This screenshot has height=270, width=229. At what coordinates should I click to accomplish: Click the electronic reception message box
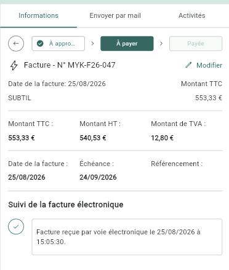pyautogui.click(x=127, y=237)
